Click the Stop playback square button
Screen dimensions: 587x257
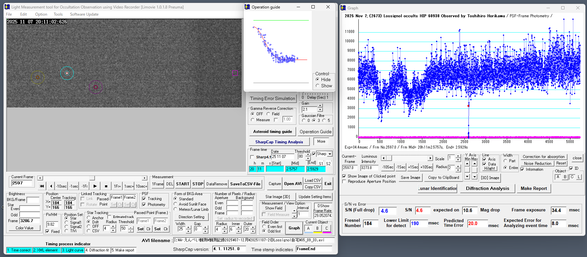coord(106,186)
